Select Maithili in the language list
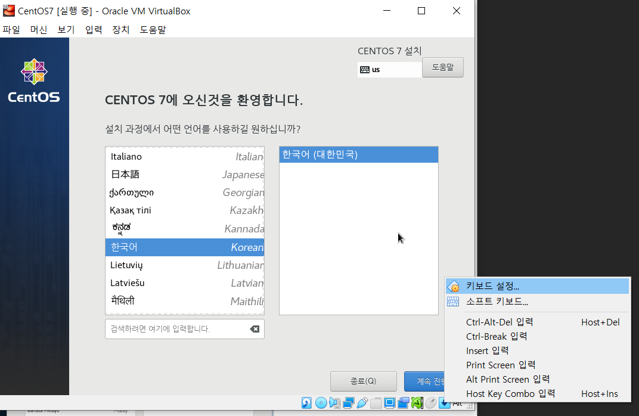 click(185, 301)
